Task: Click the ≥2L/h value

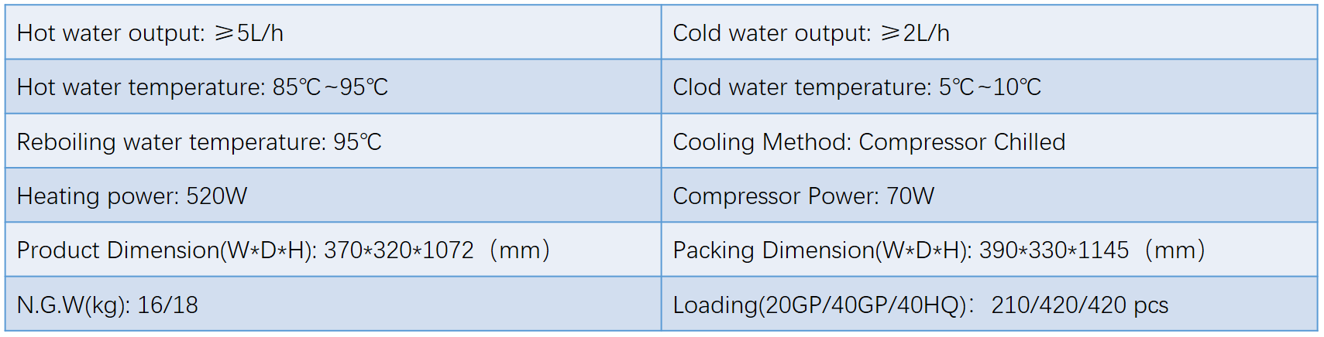Action: coord(916,33)
